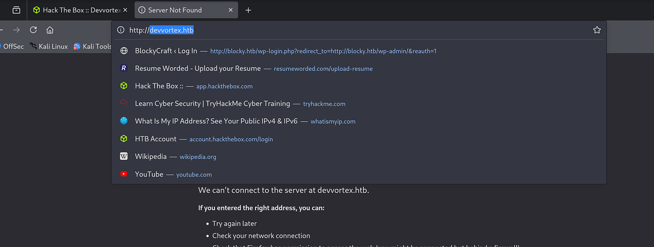Click the site information icon in URL bar
Viewport: 654px width, 247px height.
(x=121, y=30)
